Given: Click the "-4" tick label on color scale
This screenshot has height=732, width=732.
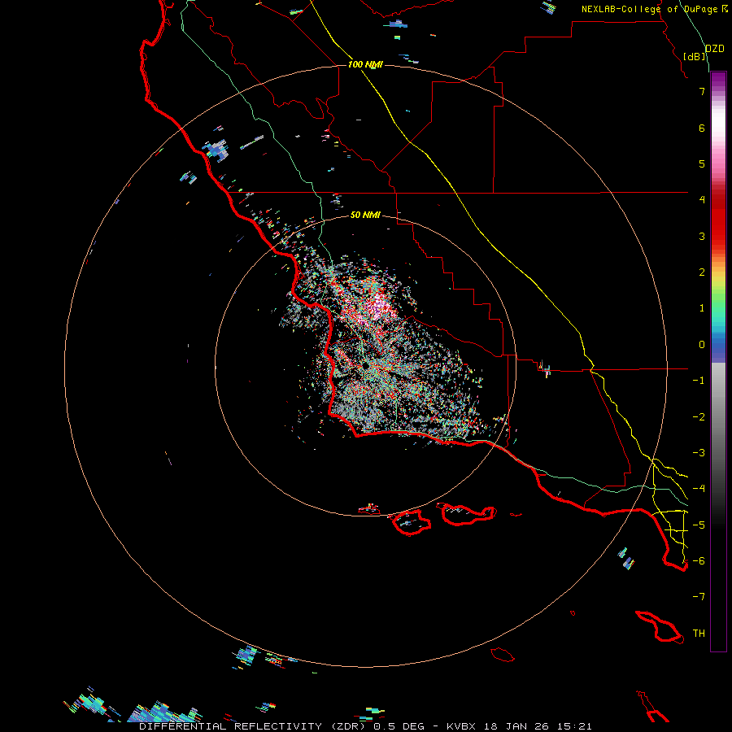Looking at the screenshot, I should 699,489.
